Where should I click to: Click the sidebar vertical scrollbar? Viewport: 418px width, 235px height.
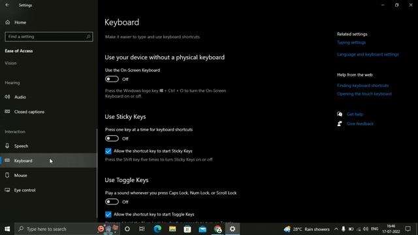point(97,173)
